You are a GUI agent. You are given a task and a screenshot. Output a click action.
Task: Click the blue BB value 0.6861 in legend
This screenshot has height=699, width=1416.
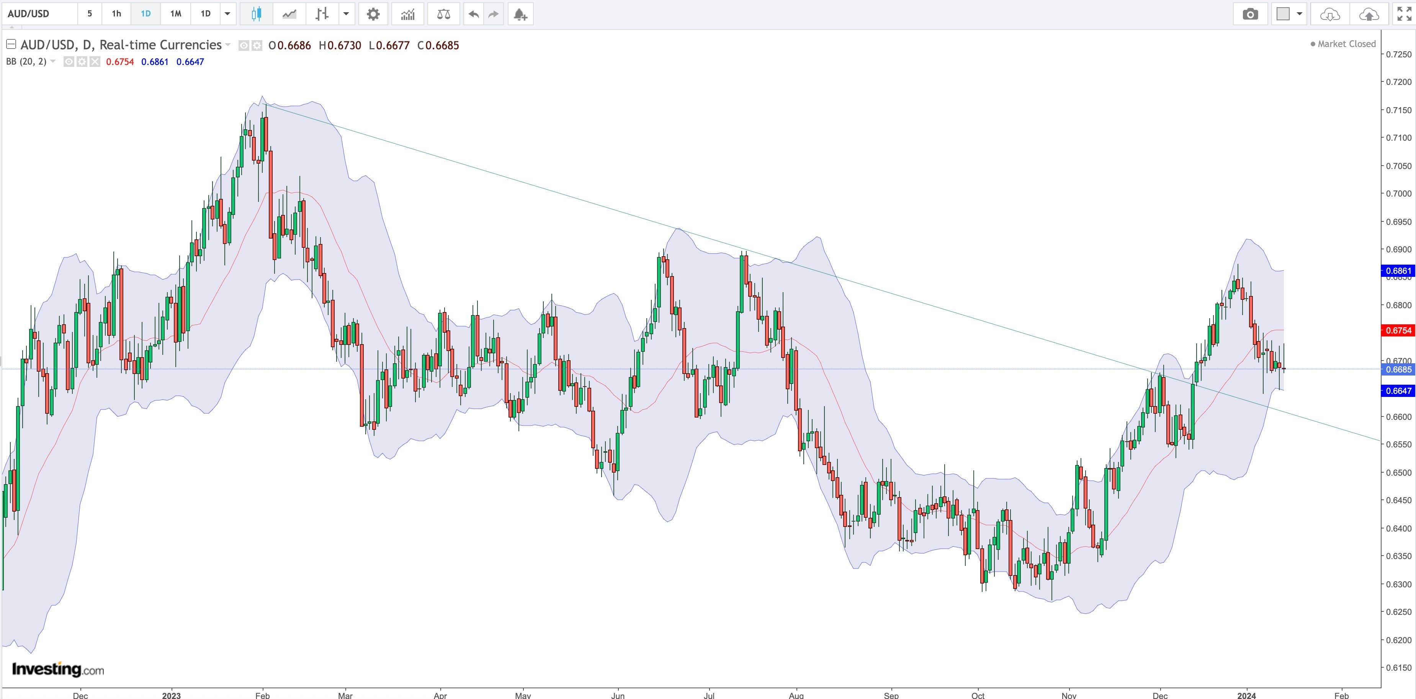[155, 62]
